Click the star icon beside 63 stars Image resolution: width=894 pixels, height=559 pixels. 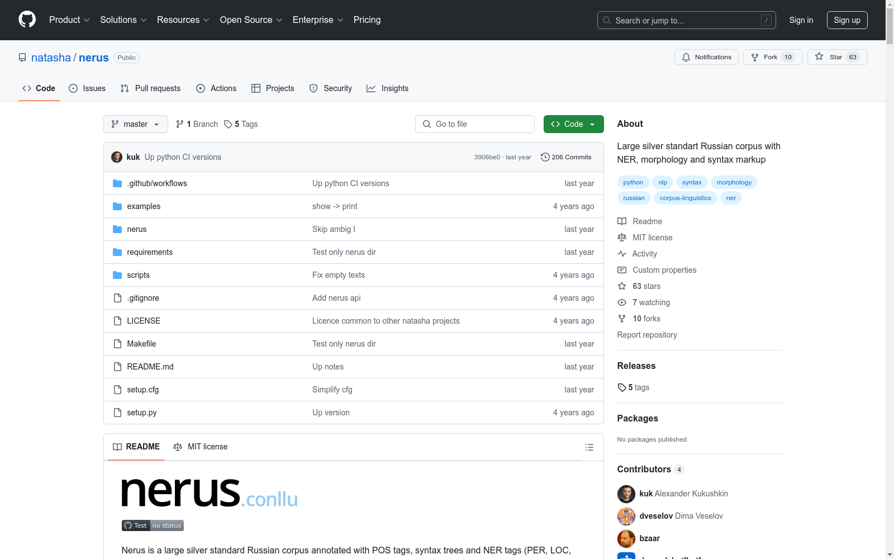click(622, 286)
